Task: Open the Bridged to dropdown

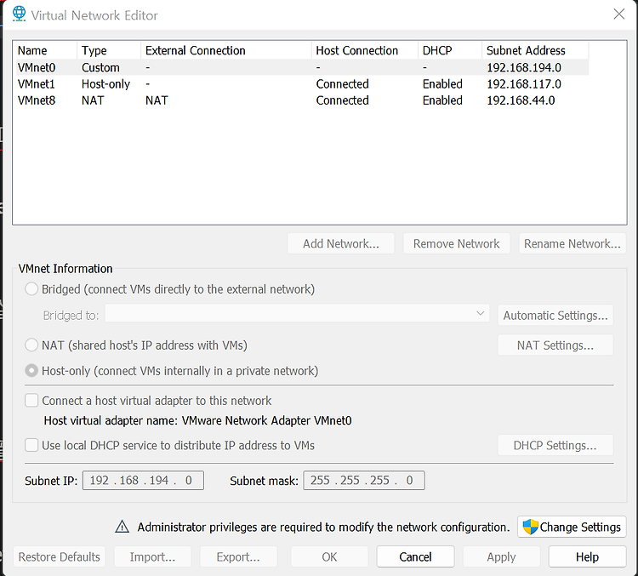Action: (x=297, y=314)
